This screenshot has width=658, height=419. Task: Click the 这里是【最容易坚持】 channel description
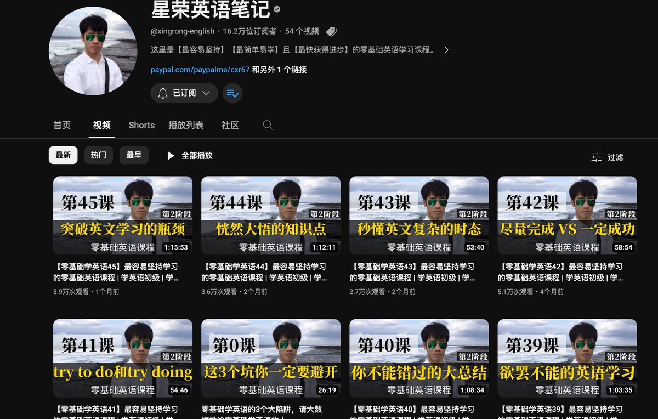(x=293, y=50)
